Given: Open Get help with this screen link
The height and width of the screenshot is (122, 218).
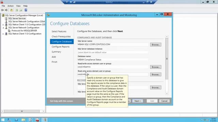Looking at the screenshot, I should click(61, 101).
